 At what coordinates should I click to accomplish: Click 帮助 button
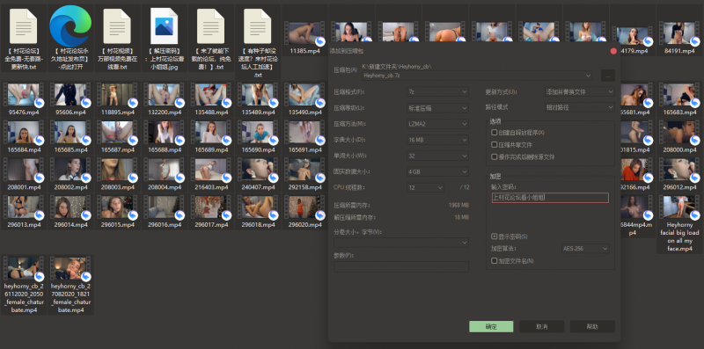point(592,326)
